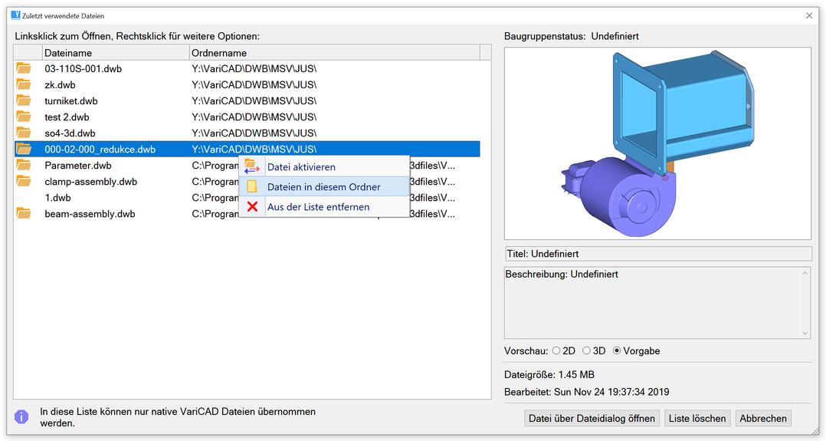Click the blue info icon at bottom
Viewport: 826px width, 441px height.
(x=22, y=416)
